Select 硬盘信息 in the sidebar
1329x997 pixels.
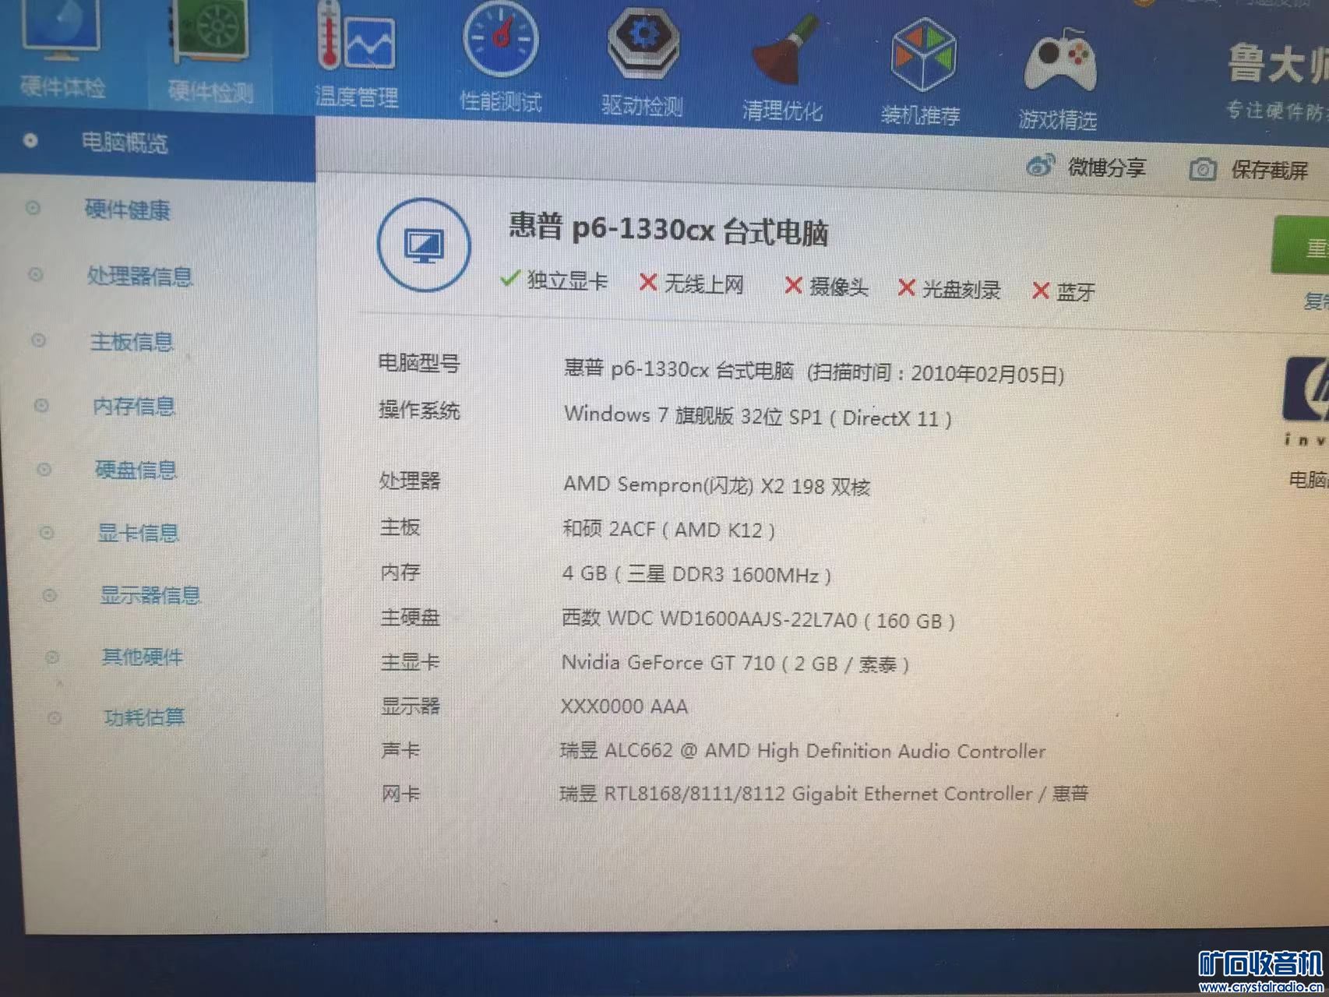136,470
